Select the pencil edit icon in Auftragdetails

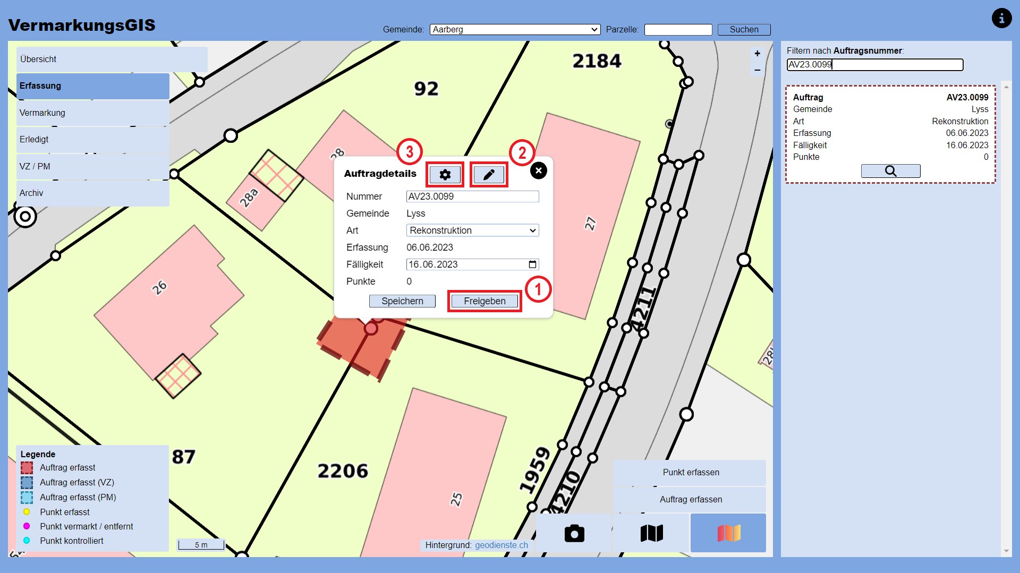[x=489, y=174]
